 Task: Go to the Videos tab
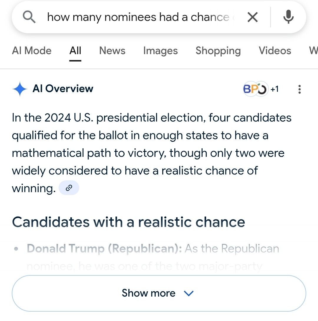tap(275, 51)
